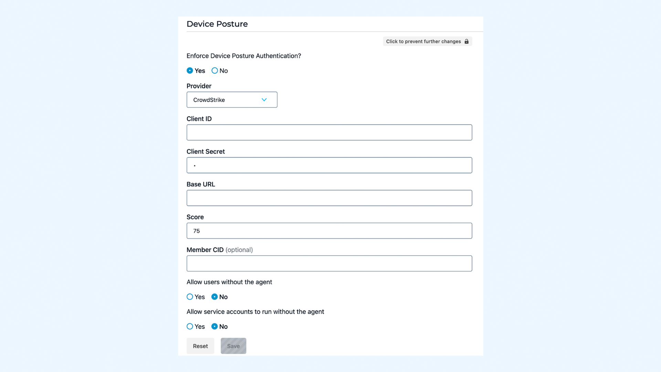Select Yes for Enforce Device Posture Authentication

(x=190, y=70)
